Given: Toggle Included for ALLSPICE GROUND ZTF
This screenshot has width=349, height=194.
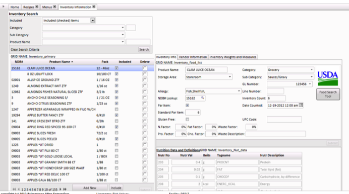Looking at the screenshot, I should 117,80.
